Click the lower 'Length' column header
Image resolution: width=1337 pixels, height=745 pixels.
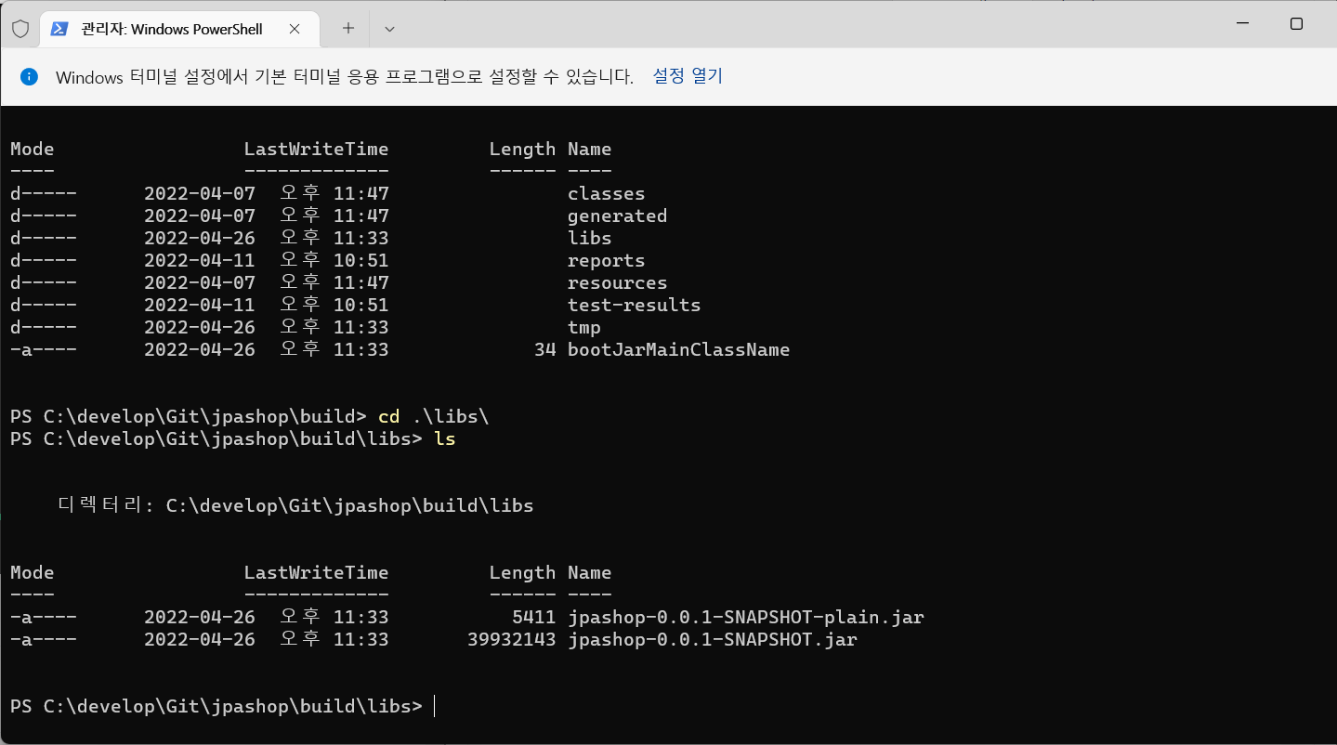pos(523,572)
